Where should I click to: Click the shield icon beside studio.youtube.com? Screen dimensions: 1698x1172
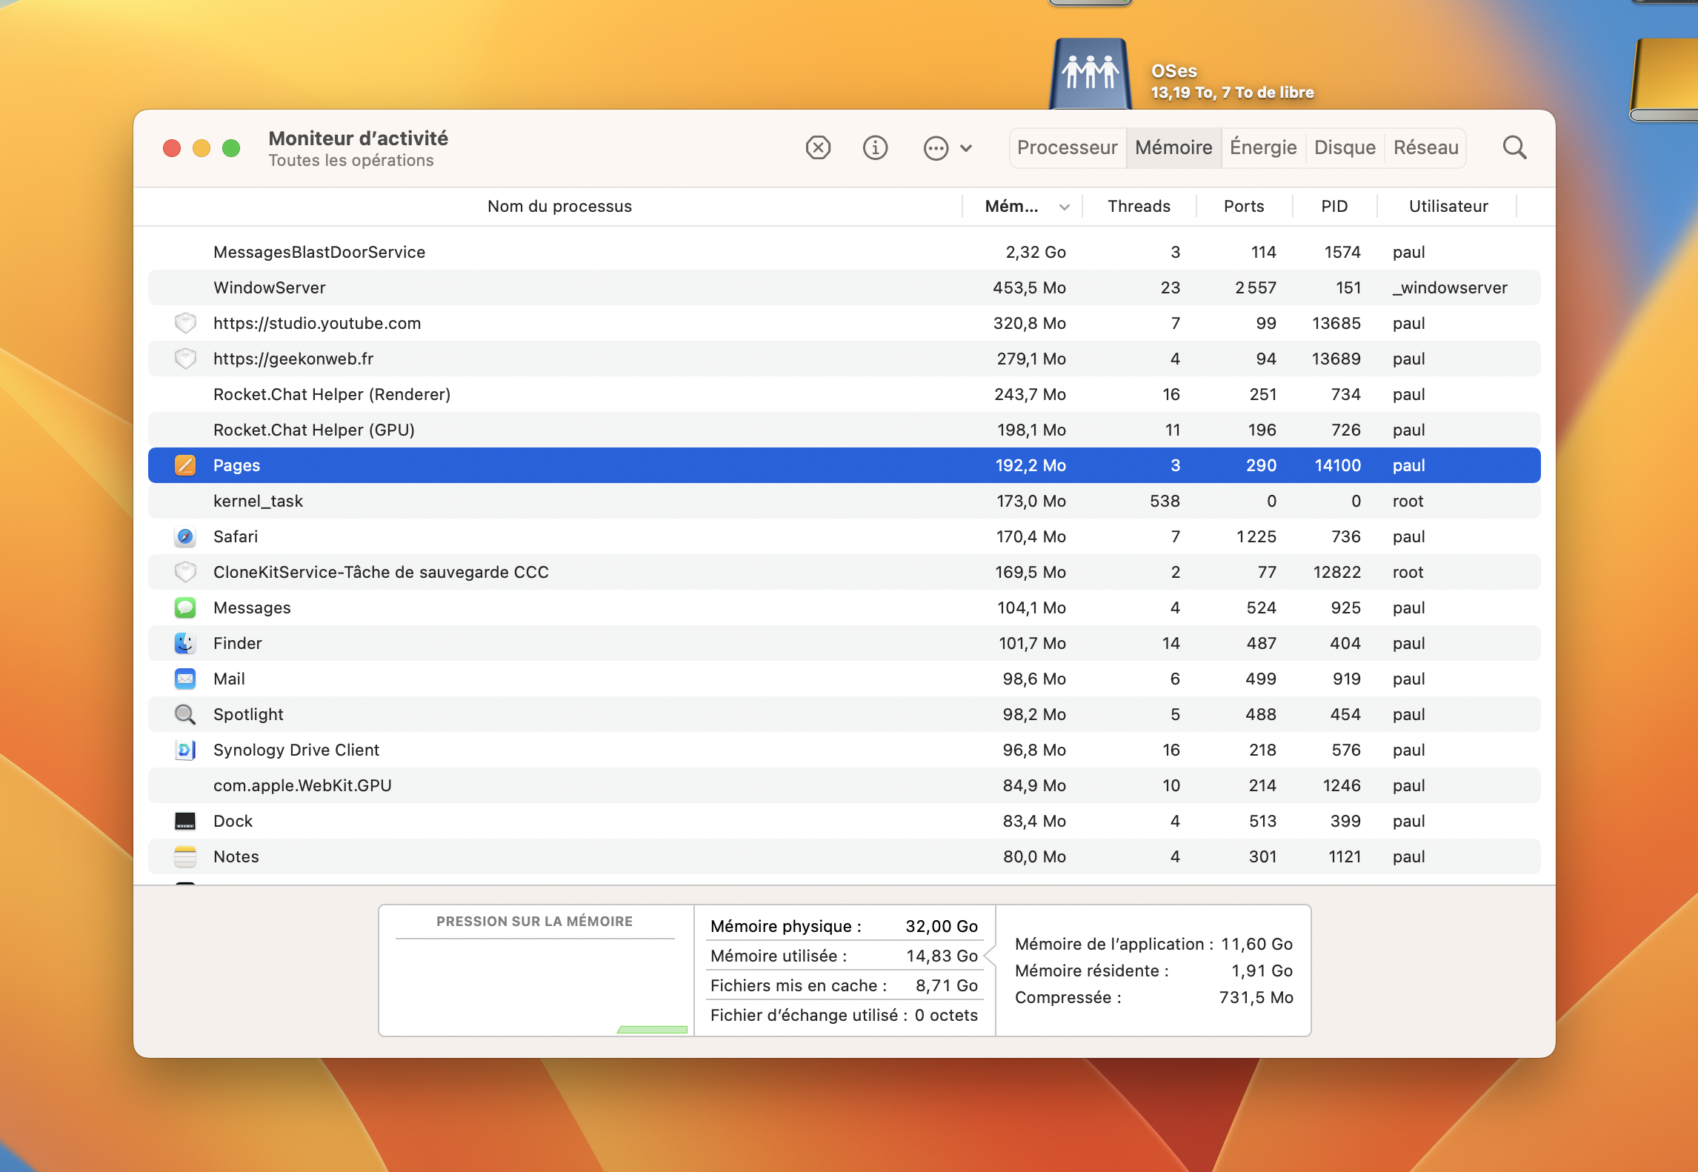coord(185,323)
